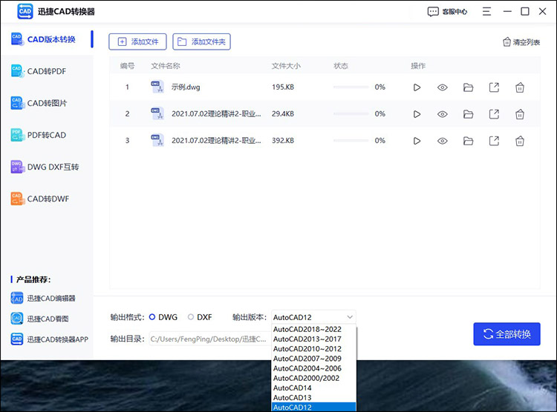Image resolution: width=557 pixels, height=412 pixels.
Task: Share/export icon for 392.KB file row
Action: click(x=494, y=141)
